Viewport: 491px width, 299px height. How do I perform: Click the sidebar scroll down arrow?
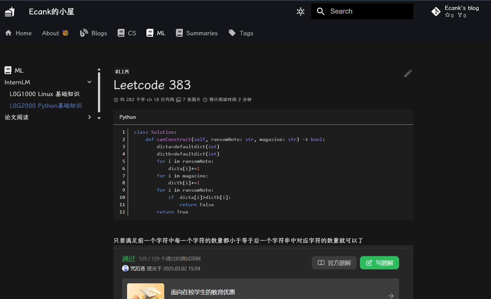[99, 118]
